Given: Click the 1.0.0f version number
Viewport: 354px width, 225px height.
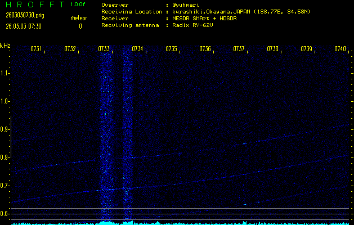Looking at the screenshot, I should pyautogui.click(x=79, y=4).
